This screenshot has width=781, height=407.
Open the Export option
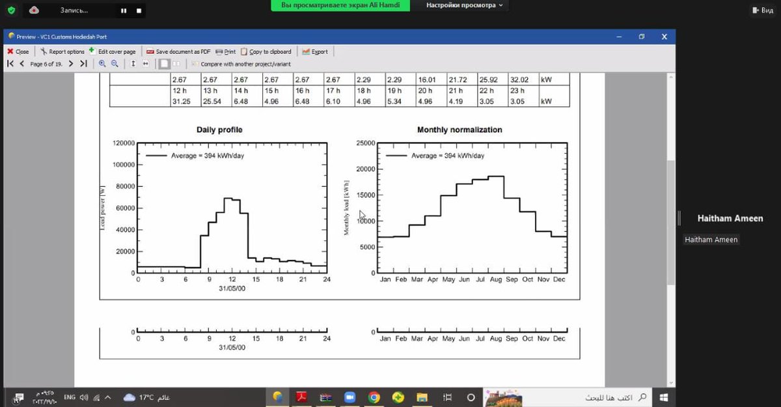click(315, 51)
